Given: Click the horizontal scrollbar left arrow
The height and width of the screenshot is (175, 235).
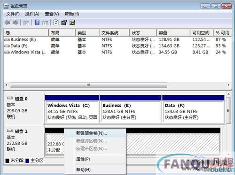Looking at the screenshot, I should (7, 85).
